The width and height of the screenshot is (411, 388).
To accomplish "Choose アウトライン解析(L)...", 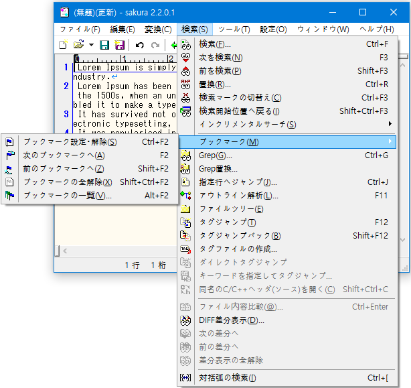I will (288, 196).
